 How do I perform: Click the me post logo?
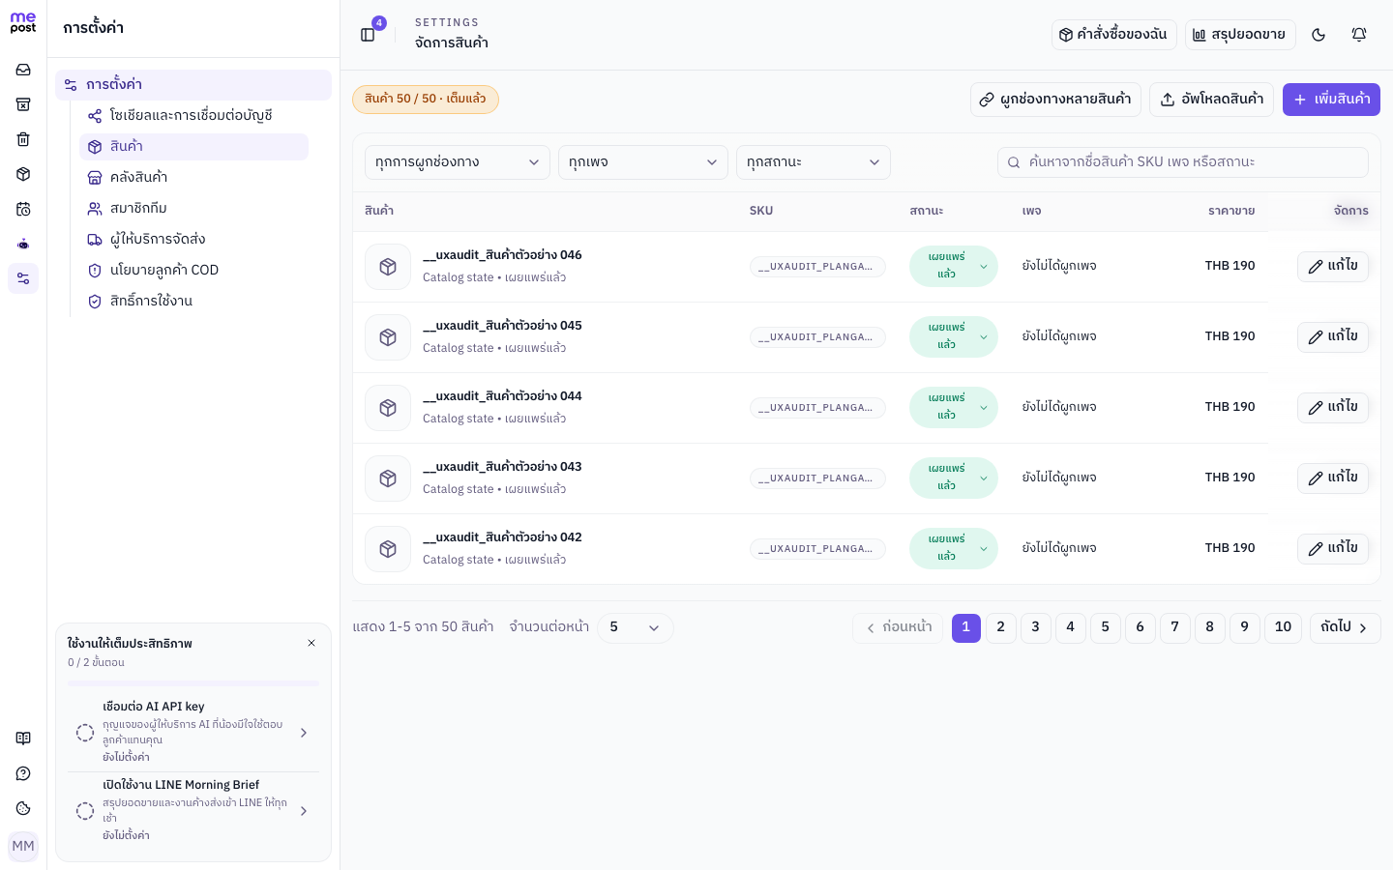(23, 23)
